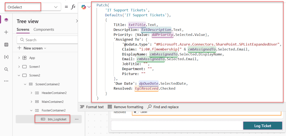The height and width of the screenshot is (136, 286).
Task: Click txtTitle reference in formula
Action: pos(137,25)
